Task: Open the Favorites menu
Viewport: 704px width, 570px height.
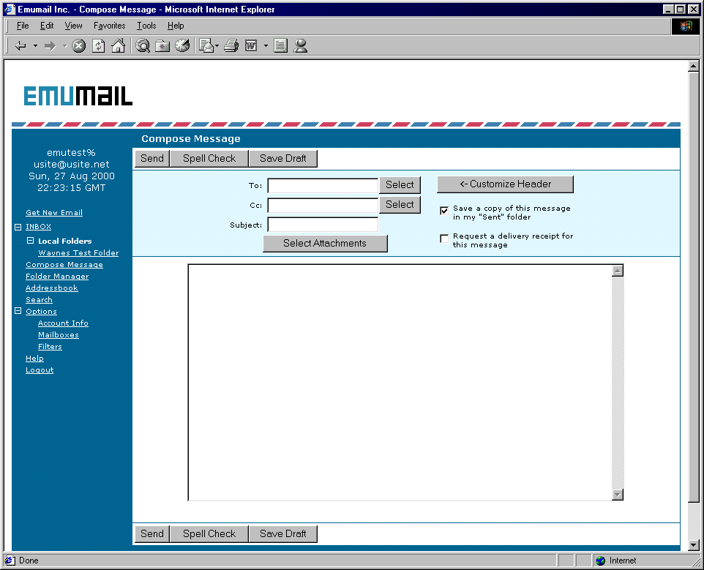Action: (x=109, y=26)
